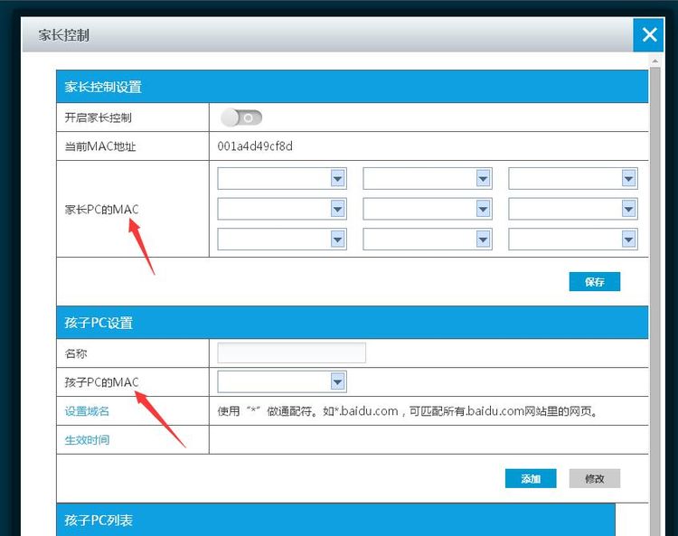Open first-row middle 家长PC的MAC dropdown

(428, 179)
